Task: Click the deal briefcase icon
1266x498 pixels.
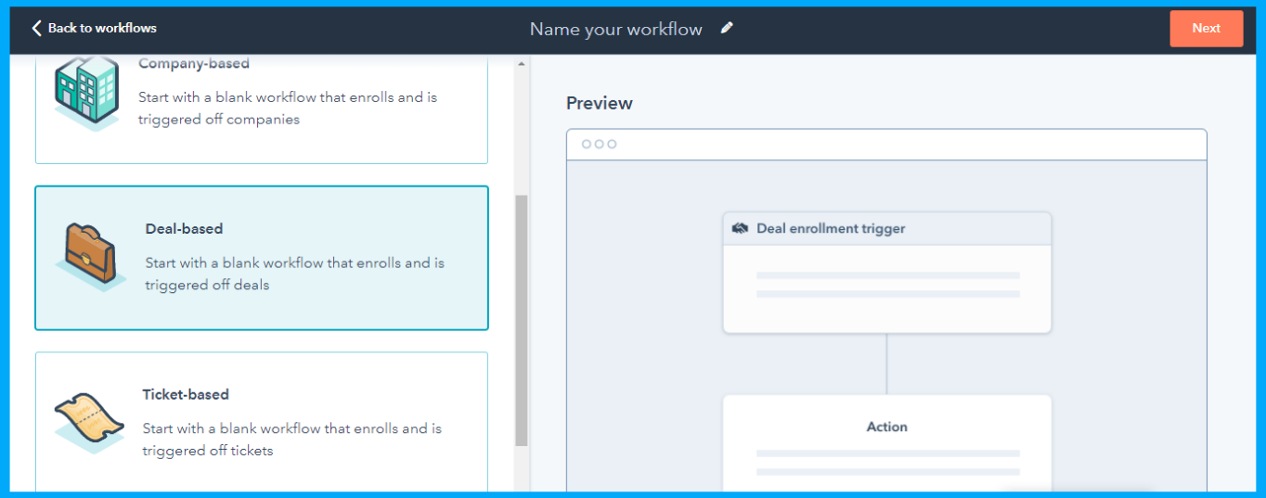Action: coord(90,257)
